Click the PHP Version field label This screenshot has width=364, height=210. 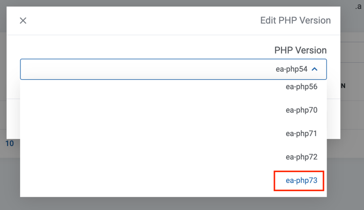coord(300,51)
